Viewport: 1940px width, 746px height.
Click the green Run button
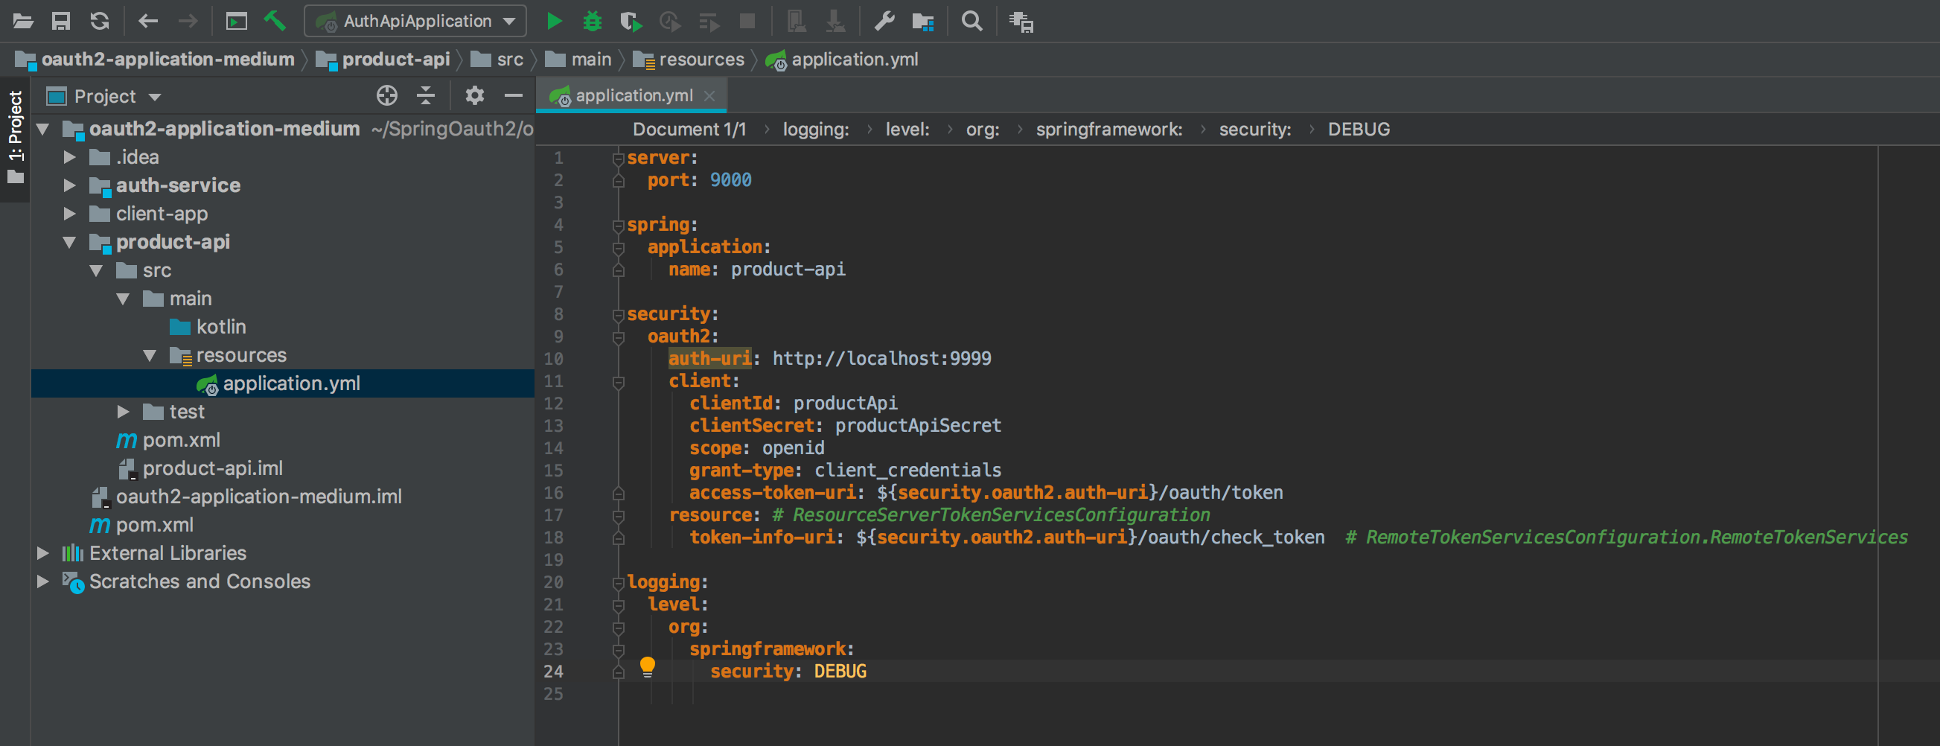click(x=555, y=21)
